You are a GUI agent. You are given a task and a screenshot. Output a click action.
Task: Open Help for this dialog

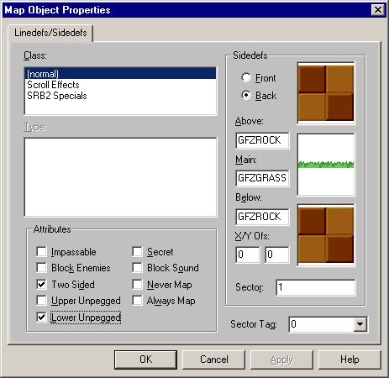pyautogui.click(x=350, y=360)
